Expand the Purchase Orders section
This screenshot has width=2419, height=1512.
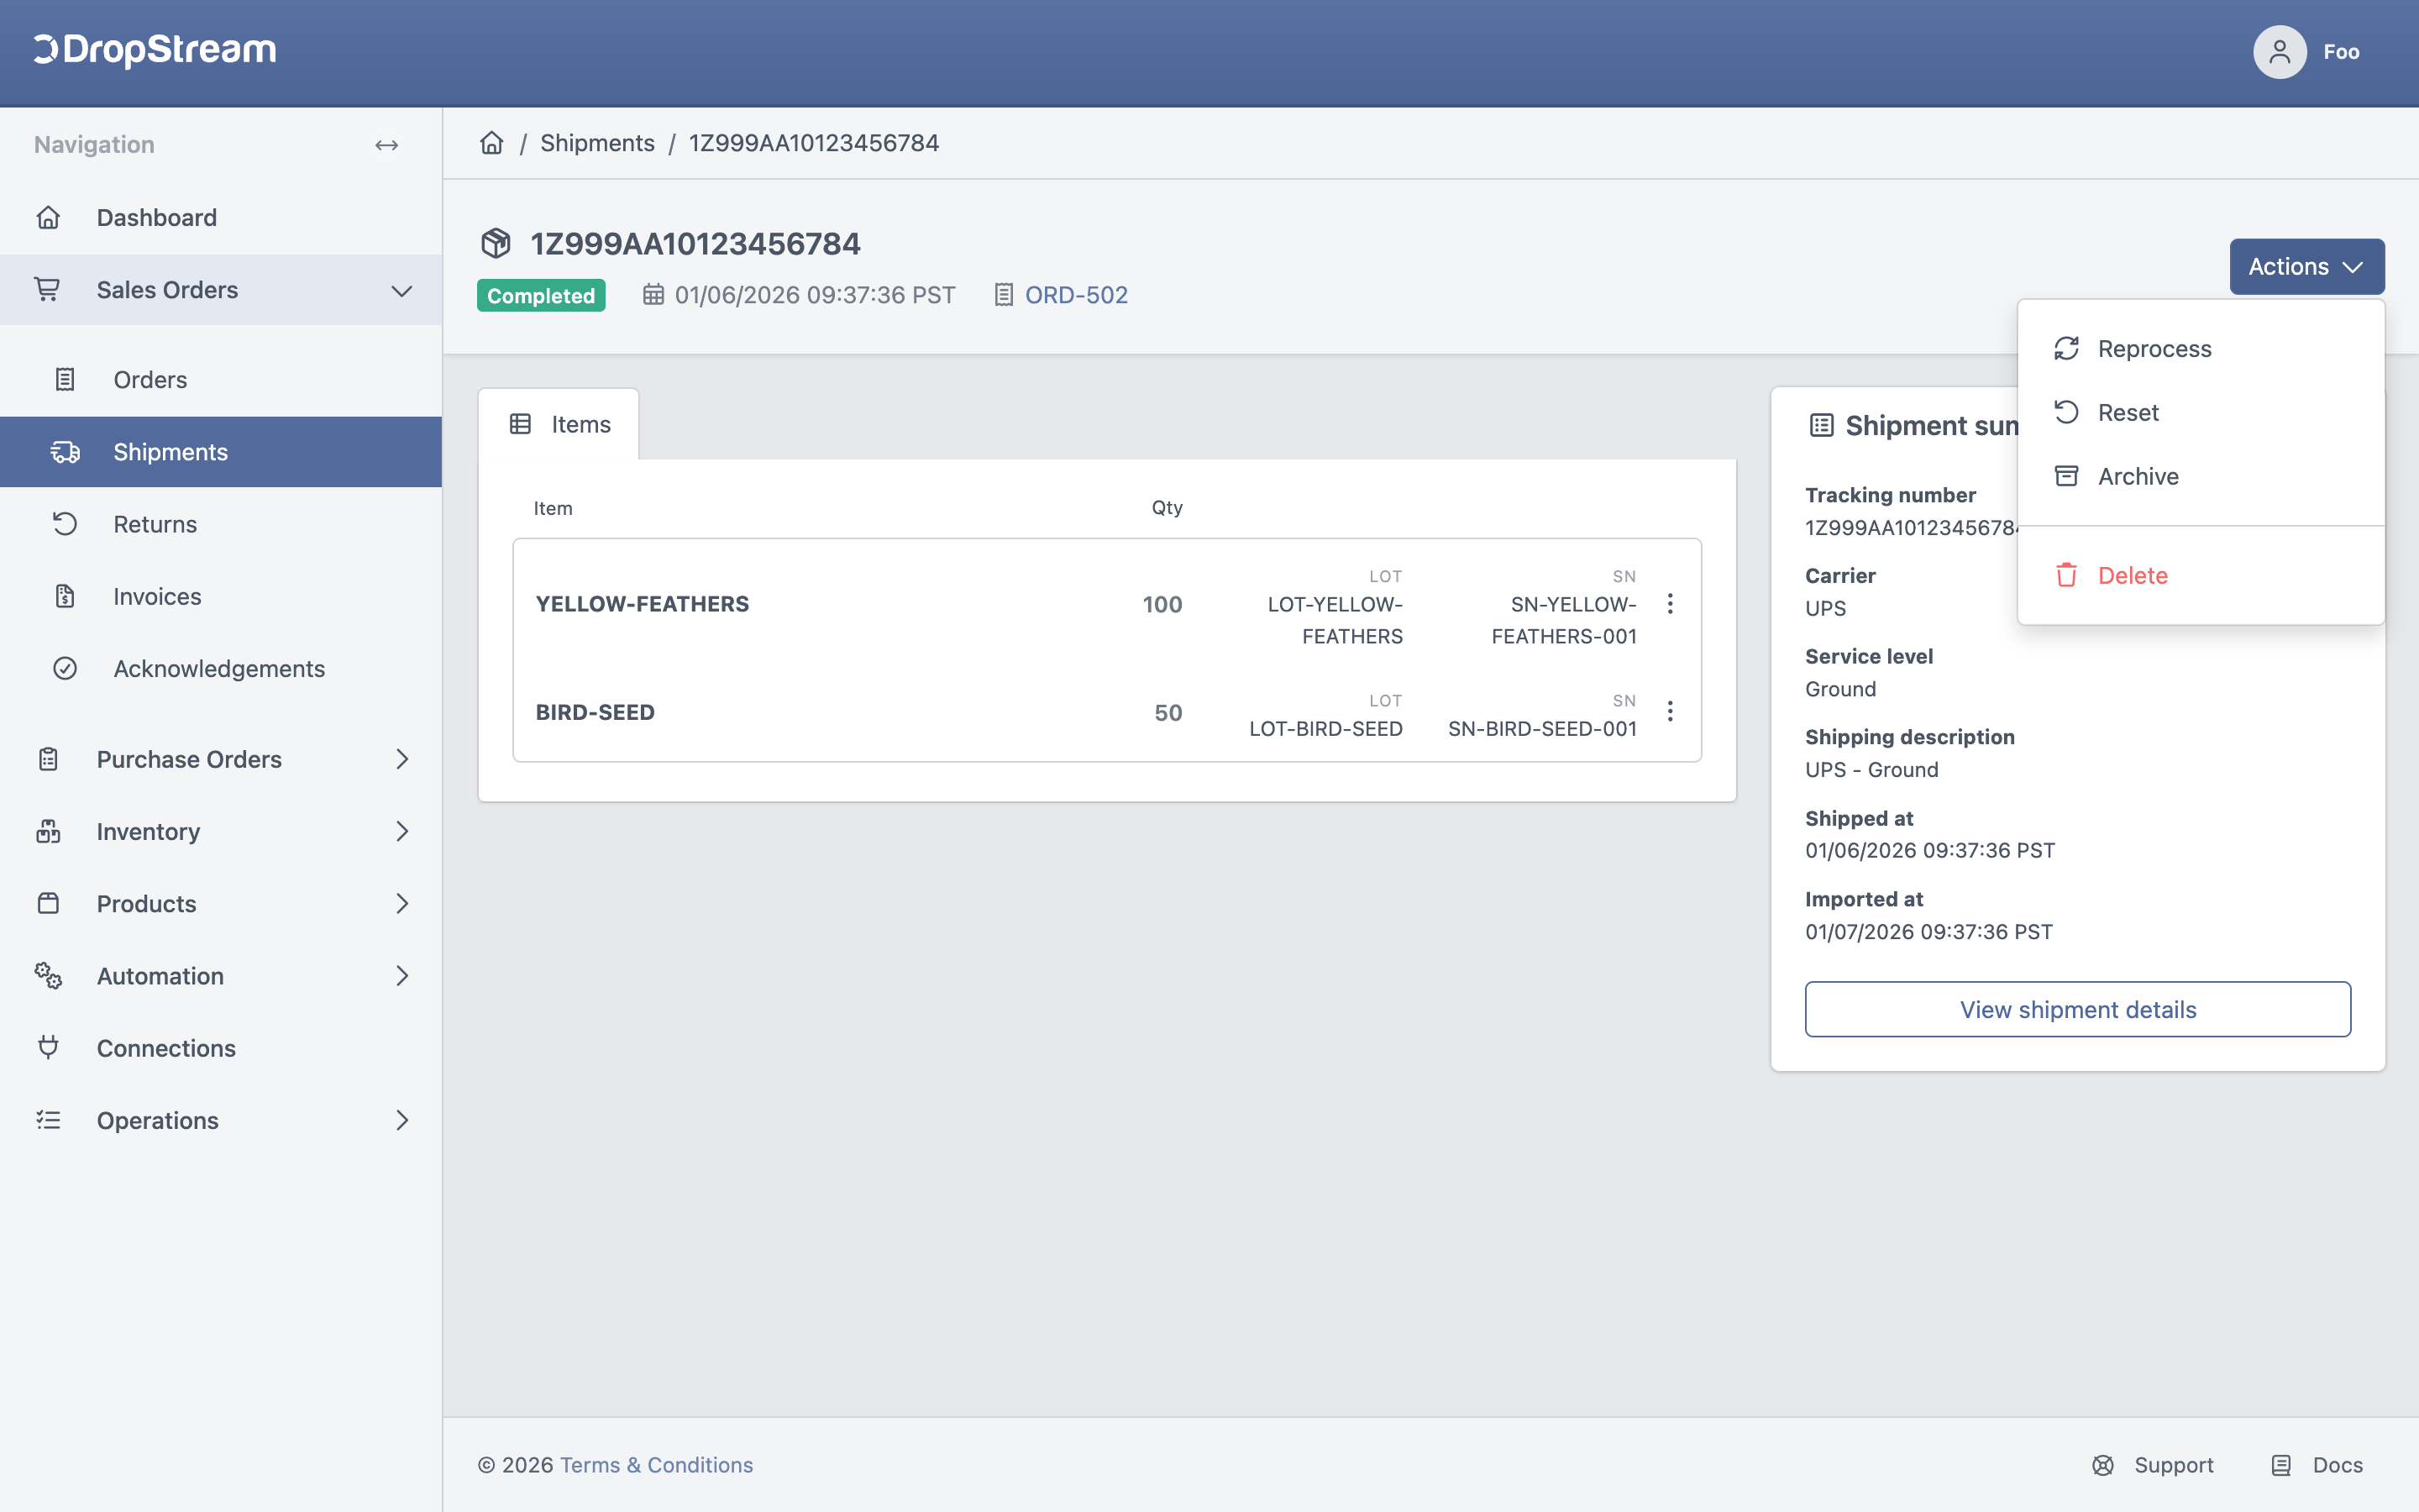401,760
